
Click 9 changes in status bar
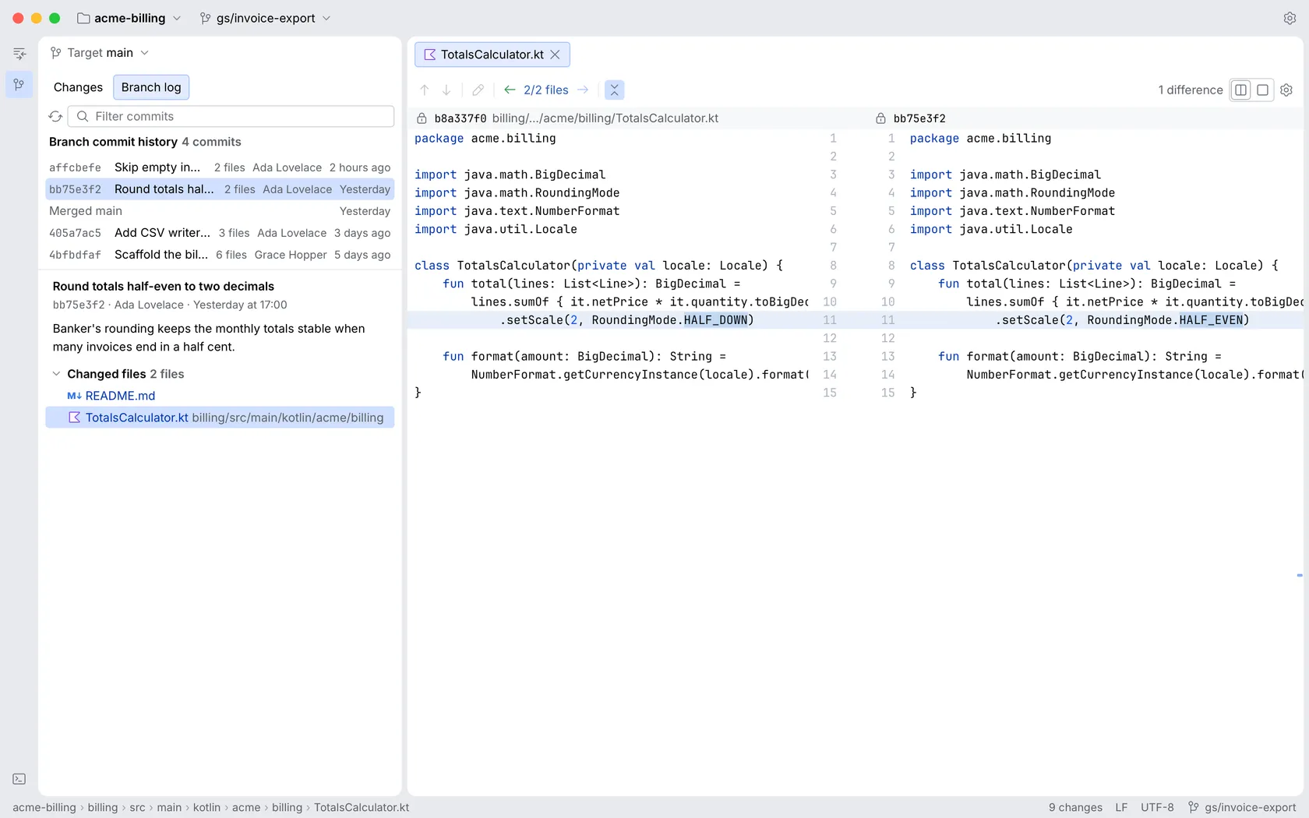[x=1075, y=807]
